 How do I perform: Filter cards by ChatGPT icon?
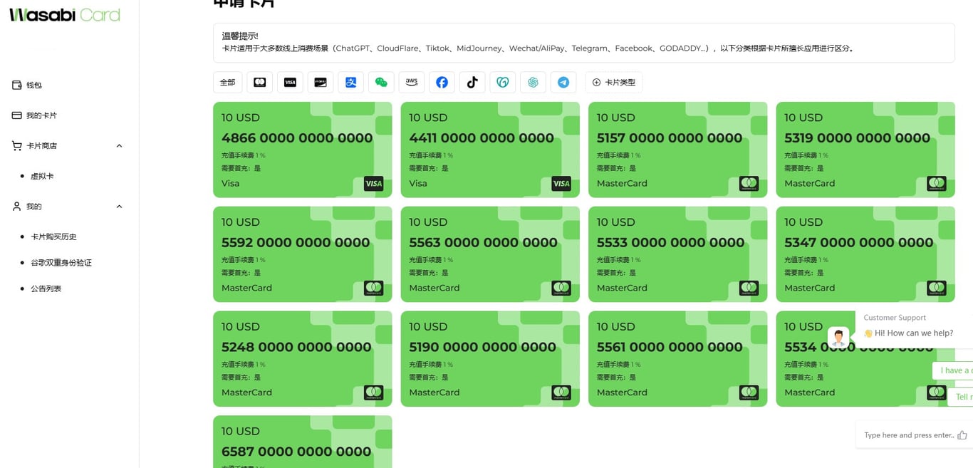click(x=533, y=83)
